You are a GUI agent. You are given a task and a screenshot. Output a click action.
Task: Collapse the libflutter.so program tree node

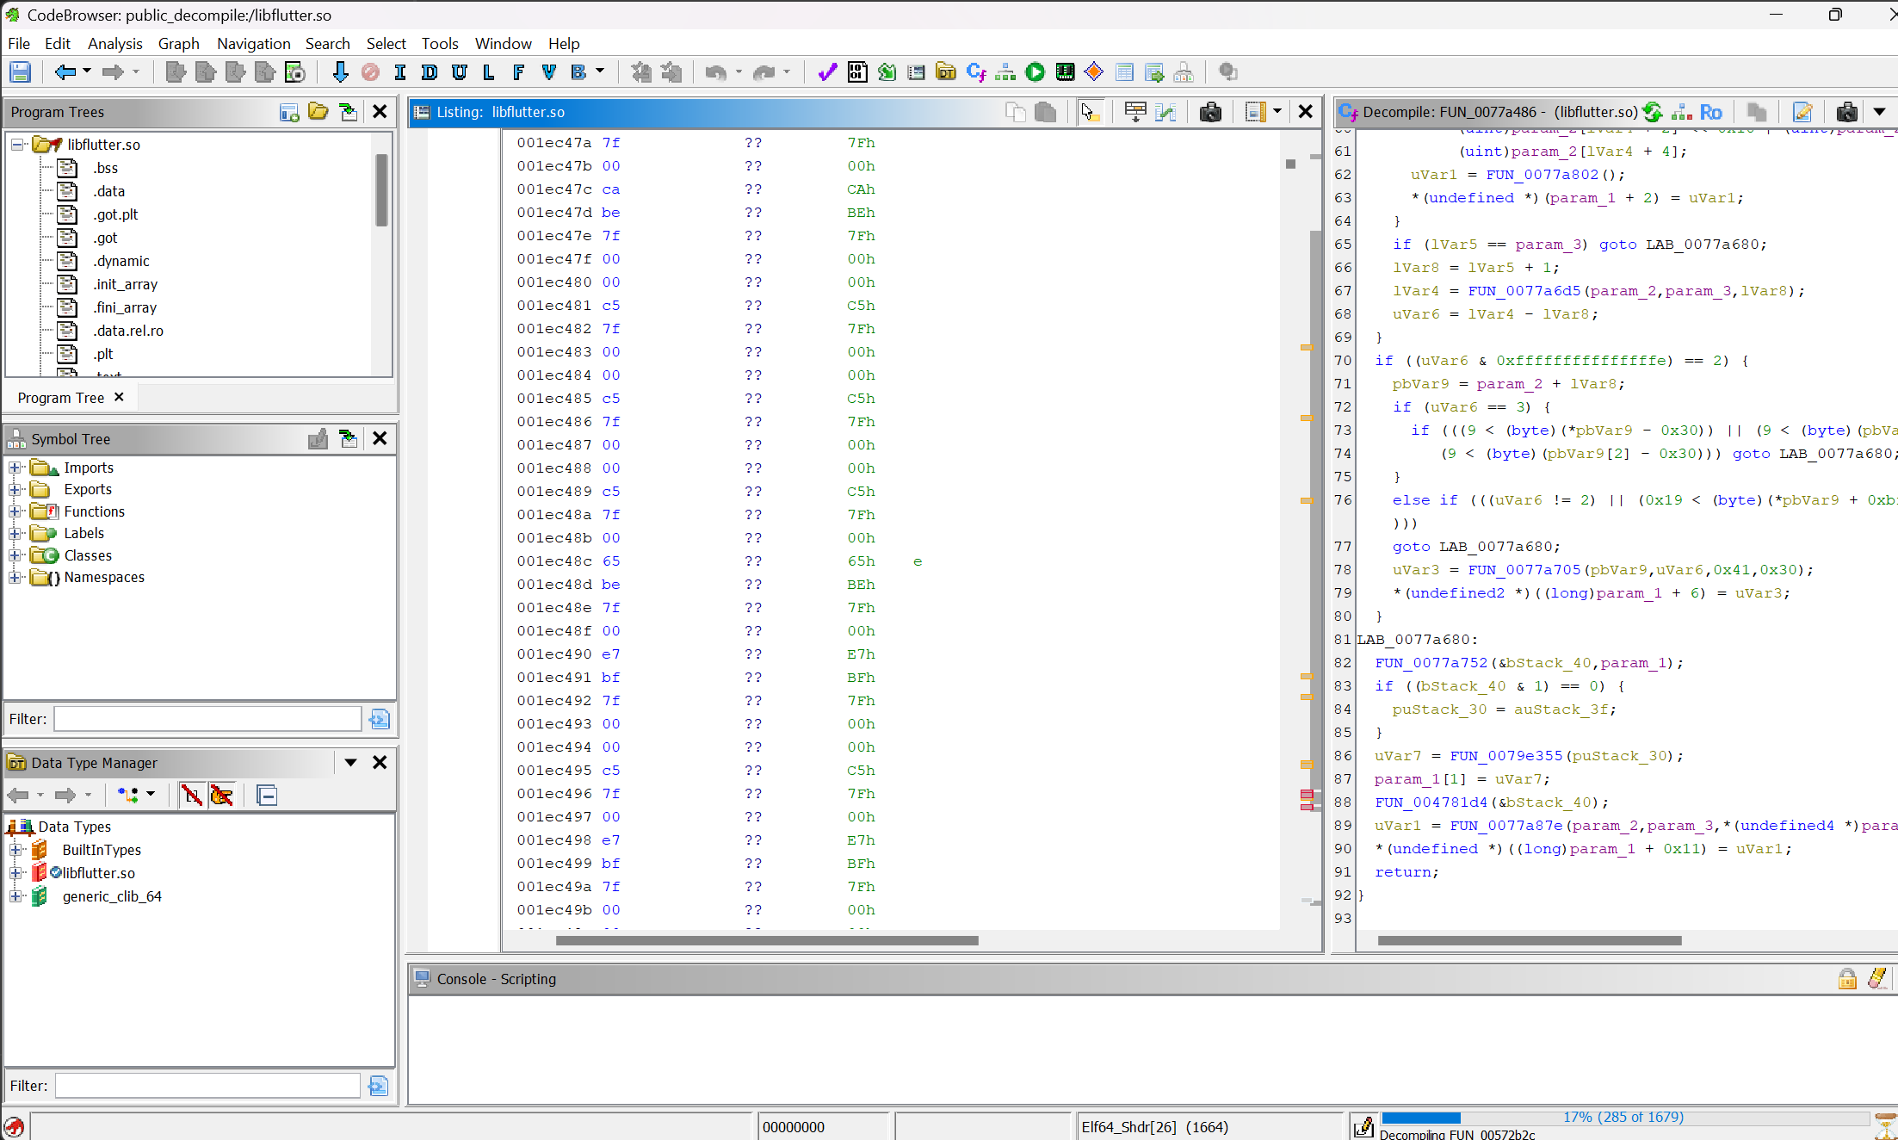16,145
